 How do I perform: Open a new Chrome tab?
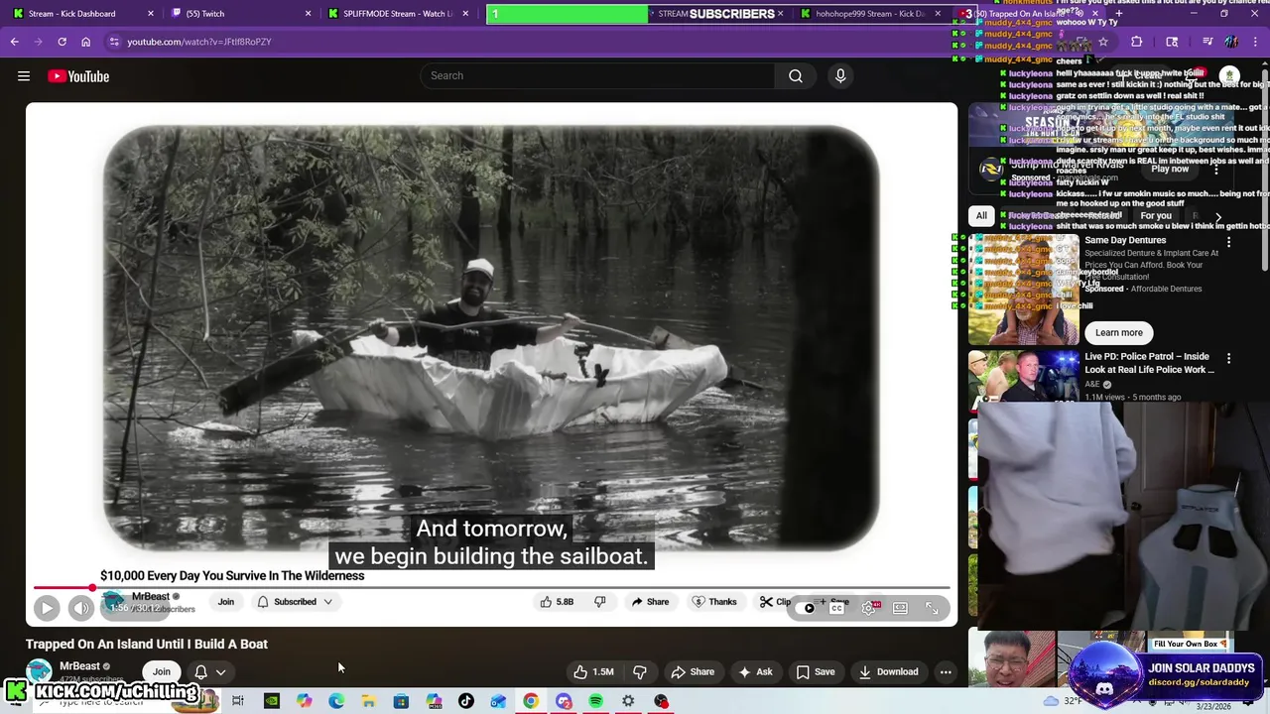1118,14
